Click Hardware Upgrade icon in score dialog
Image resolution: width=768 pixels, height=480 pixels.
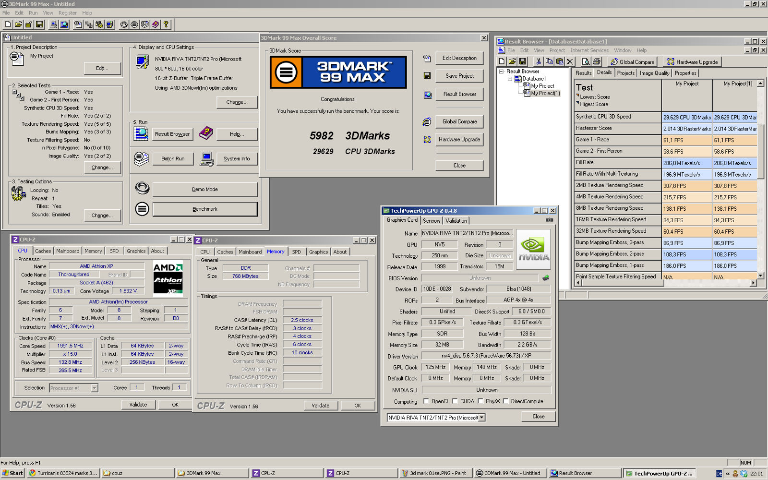(x=427, y=140)
